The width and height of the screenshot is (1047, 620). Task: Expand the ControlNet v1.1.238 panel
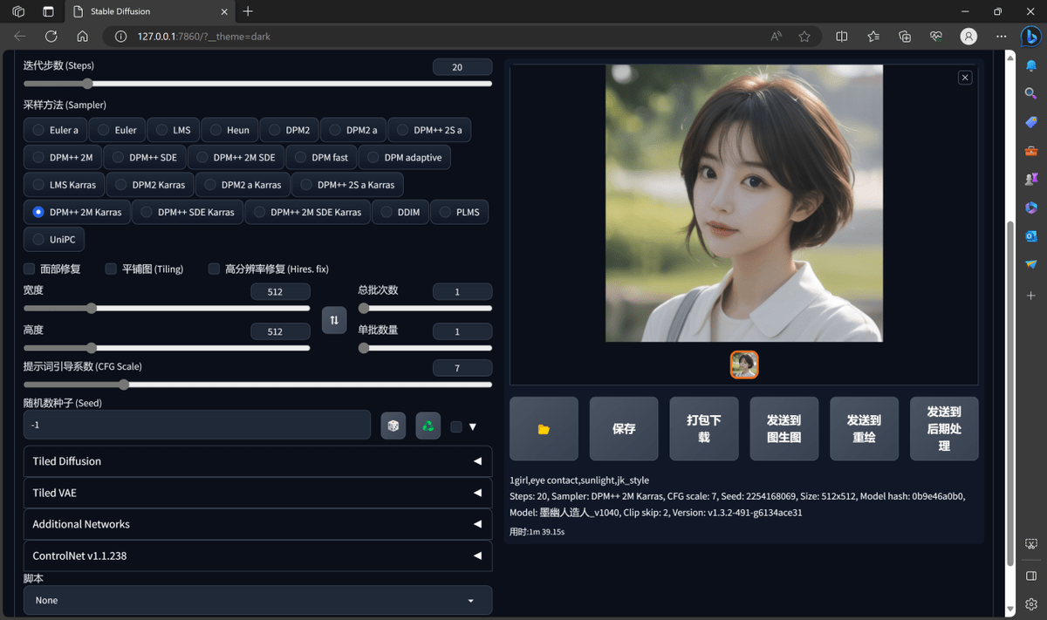(257, 555)
